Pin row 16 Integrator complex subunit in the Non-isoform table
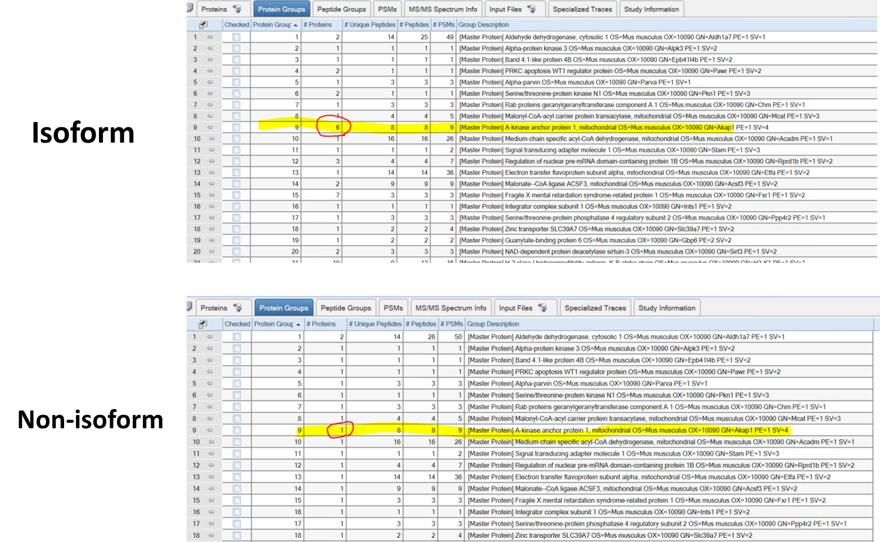Screen dimensions: 880x542 [211, 512]
